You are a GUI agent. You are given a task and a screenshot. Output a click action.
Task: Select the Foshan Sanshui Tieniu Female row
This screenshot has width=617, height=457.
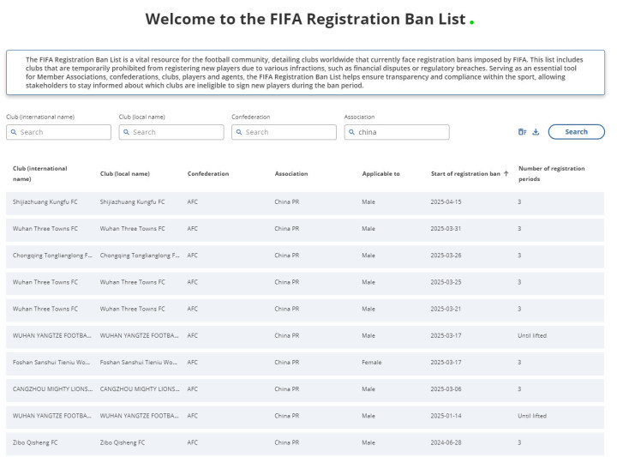[305, 364]
